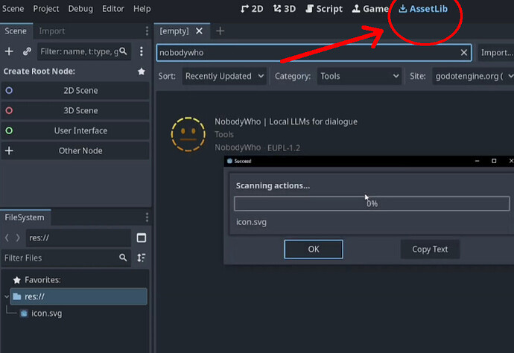Add a new child node
The height and width of the screenshot is (353, 514).
coord(9,51)
